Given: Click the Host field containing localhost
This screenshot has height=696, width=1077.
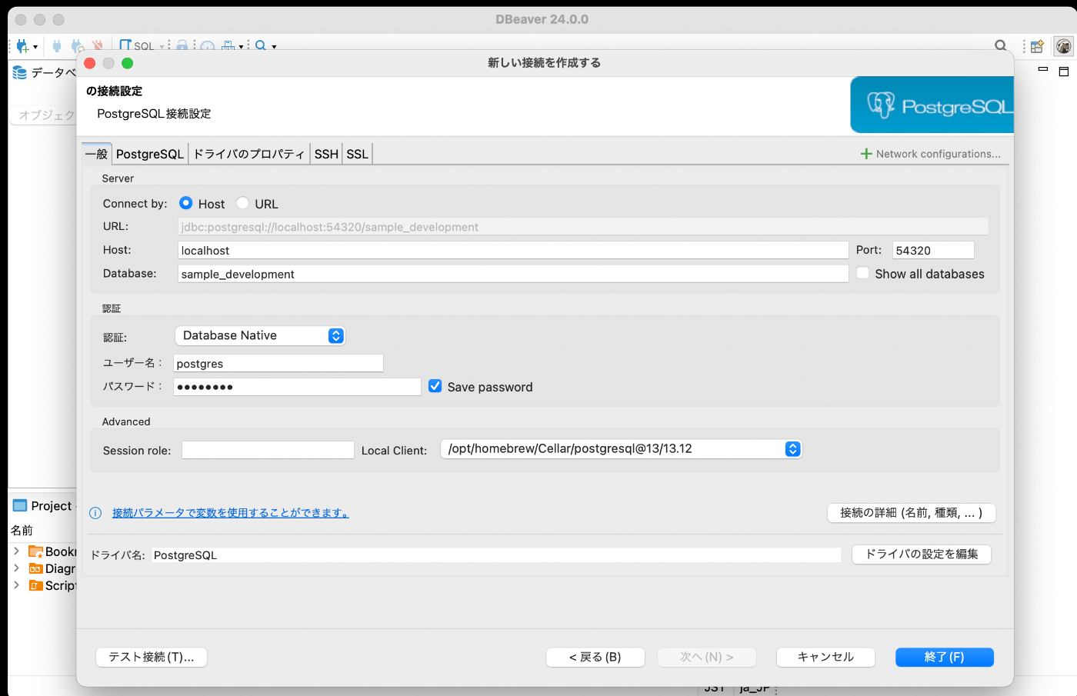Looking at the screenshot, I should [x=513, y=250].
